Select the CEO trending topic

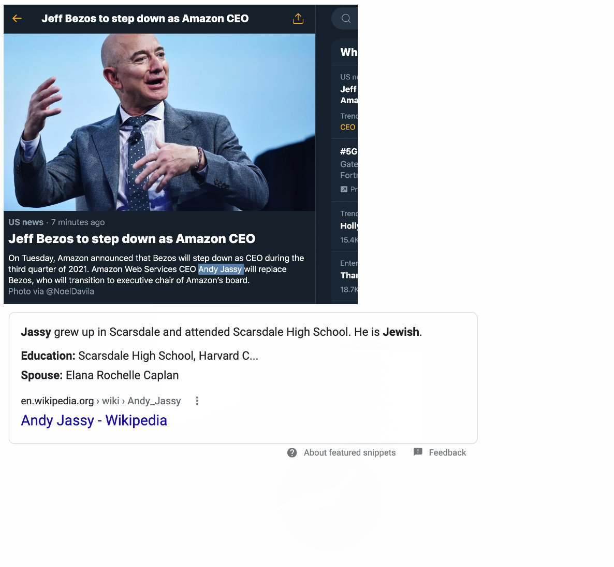pyautogui.click(x=348, y=127)
